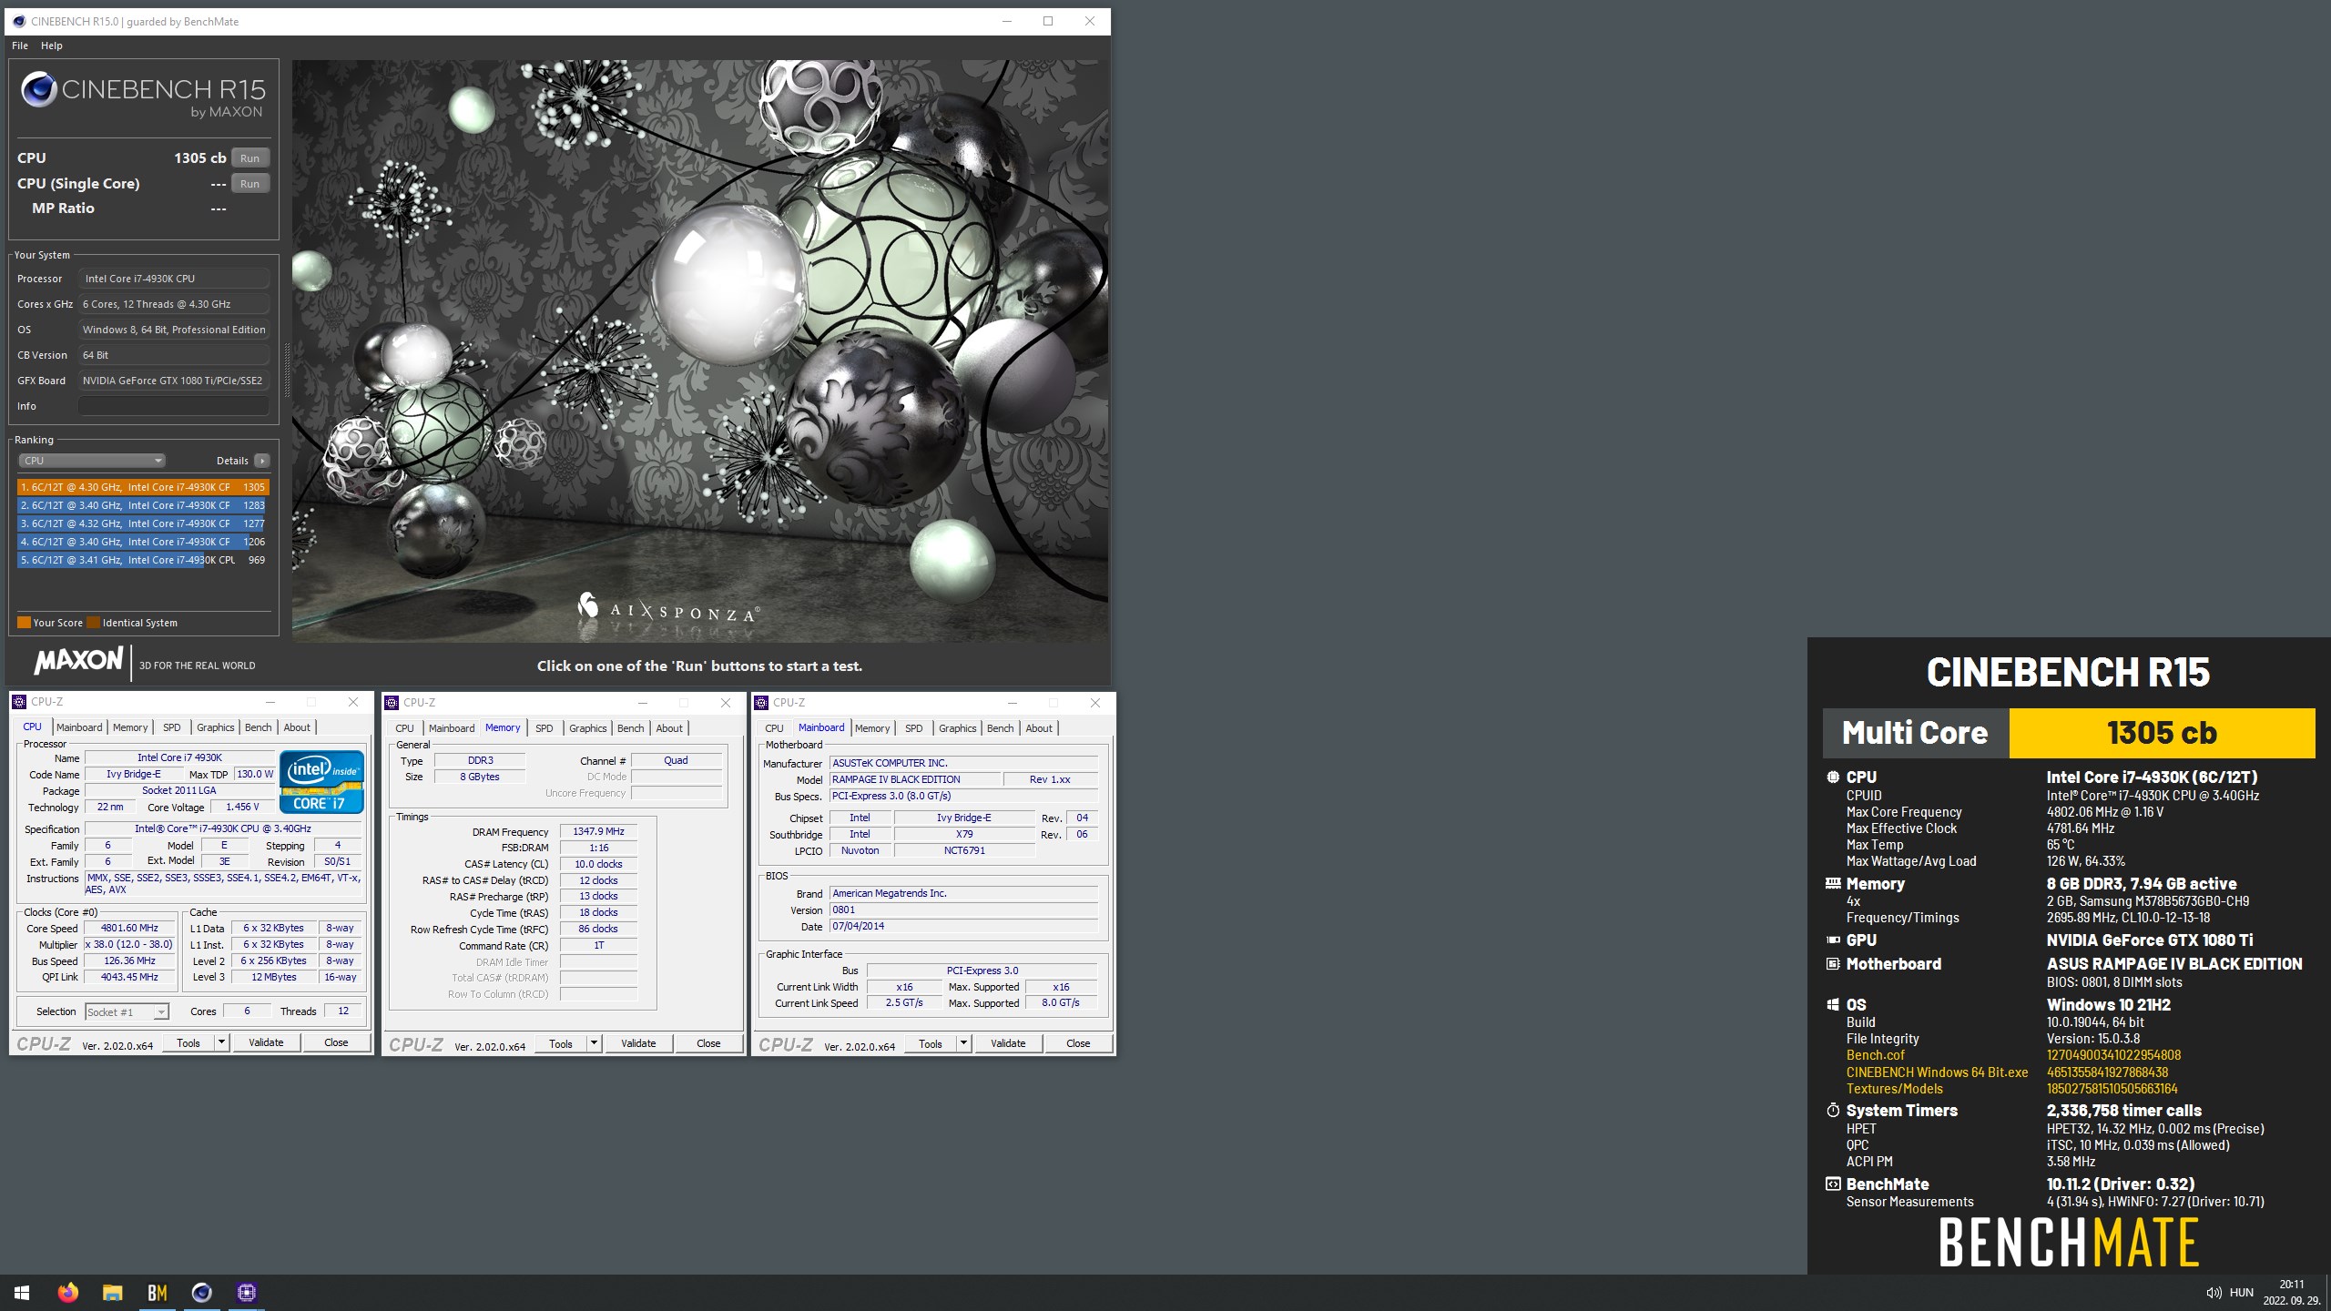
Task: Open Tools dropdown arrow in Mainboard window
Action: click(963, 1043)
